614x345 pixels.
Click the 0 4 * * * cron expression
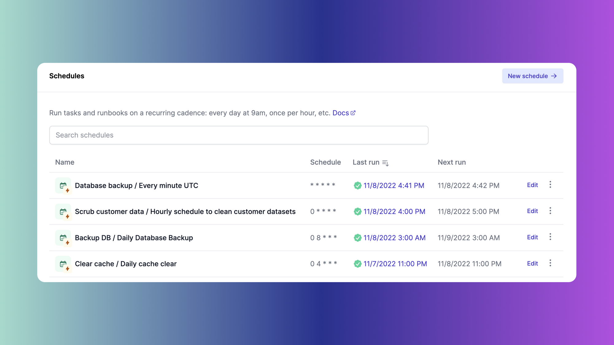[x=324, y=264]
